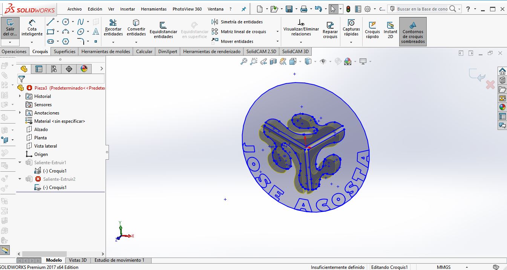
Task: Select Material <sin especificar> tree item
Action: coord(55,121)
